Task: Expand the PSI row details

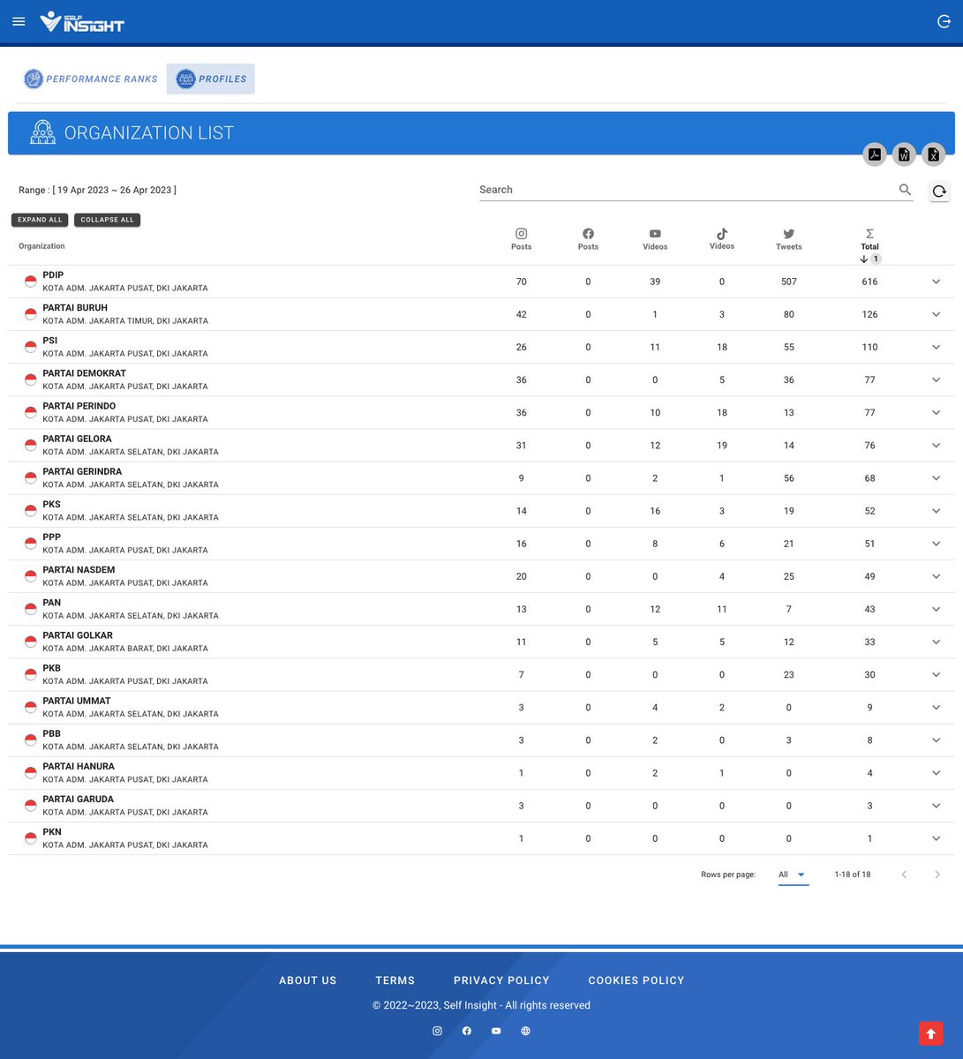Action: 937,347
